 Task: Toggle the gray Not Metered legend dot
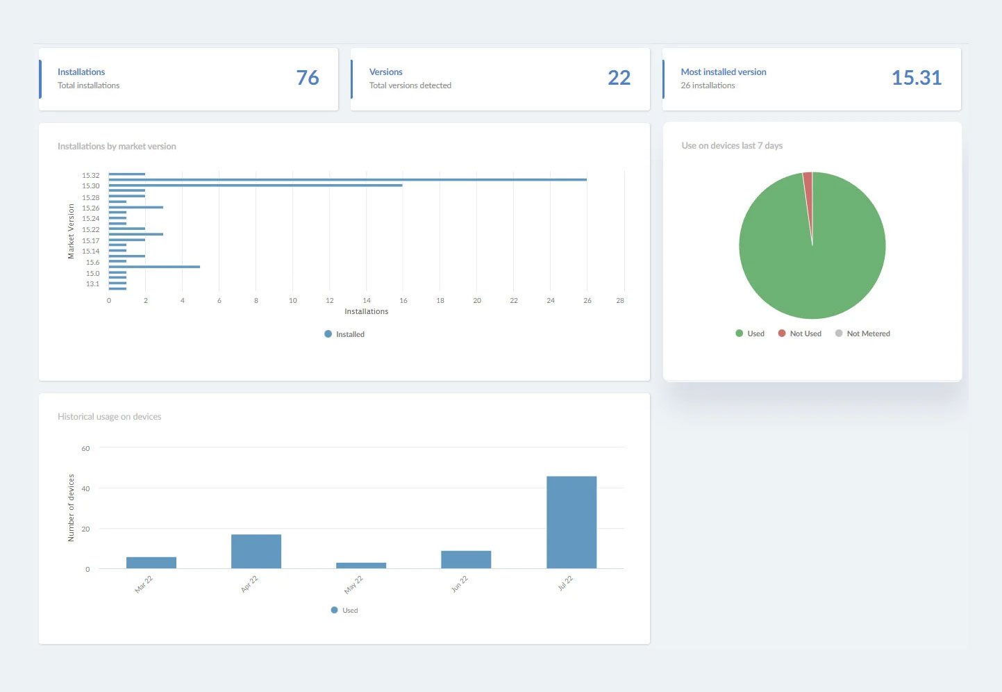pos(838,333)
